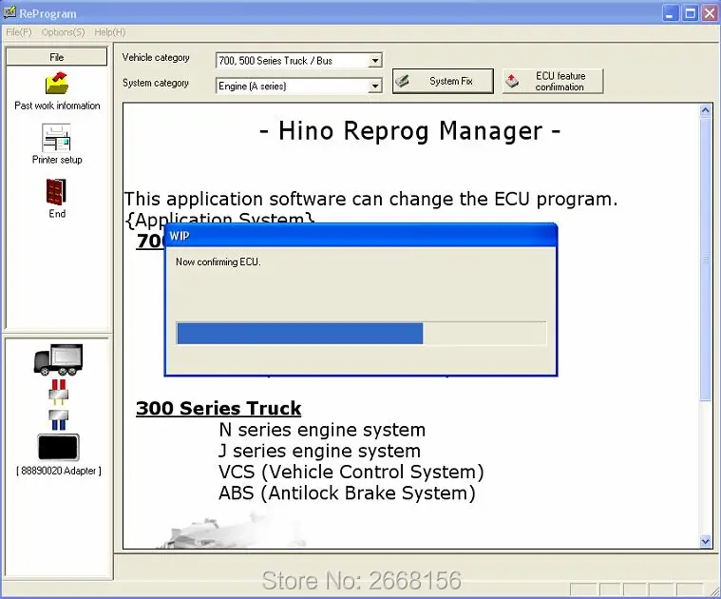The width and height of the screenshot is (721, 599).
Task: Click 'ABS (Antilock Brake System)' text
Action: 347,493
